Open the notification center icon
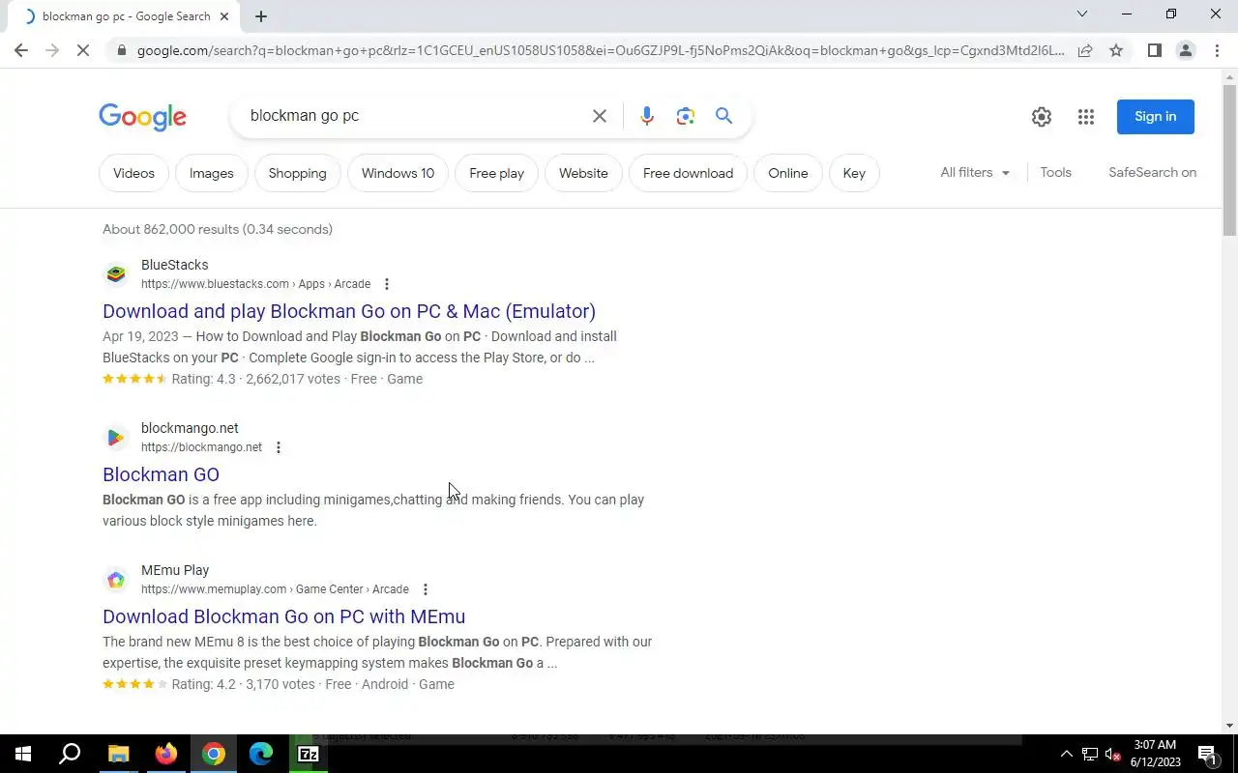The height and width of the screenshot is (773, 1238). [x=1208, y=754]
